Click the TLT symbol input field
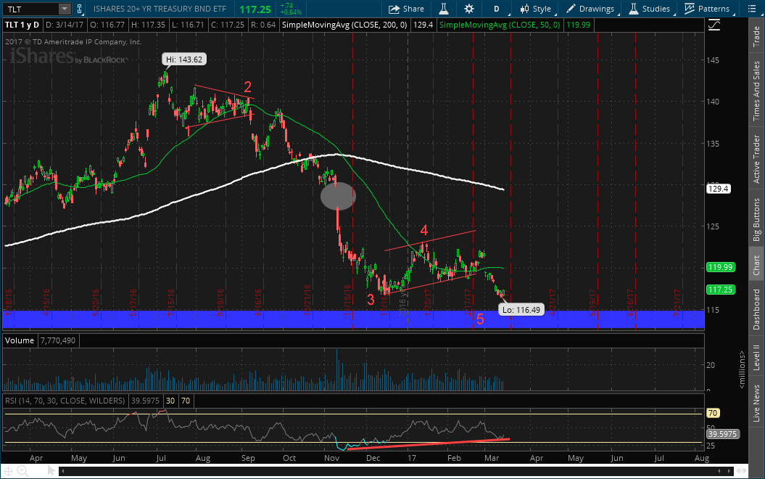Viewport: 765px width, 479px height. point(31,9)
